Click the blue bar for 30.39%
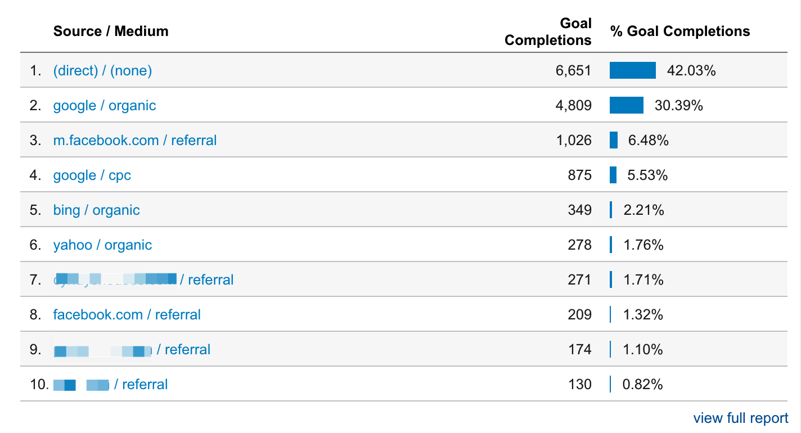The width and height of the screenshot is (801, 433). tap(627, 106)
